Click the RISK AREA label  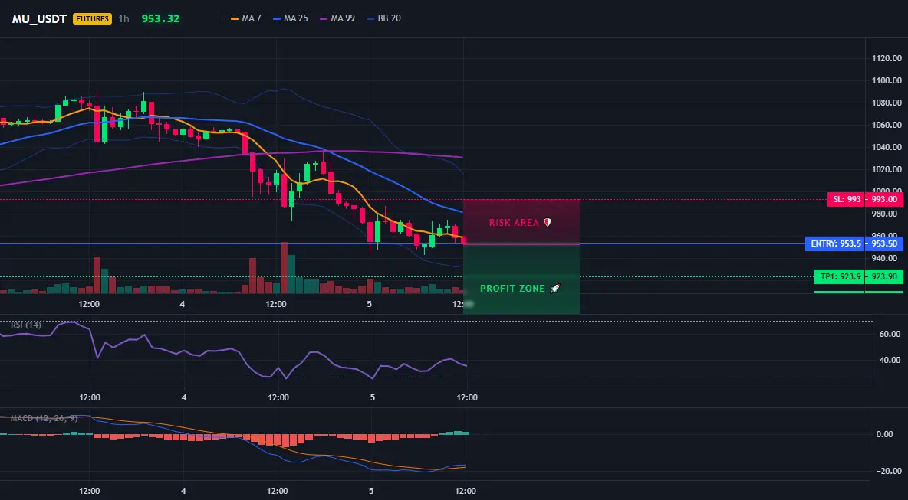point(514,223)
